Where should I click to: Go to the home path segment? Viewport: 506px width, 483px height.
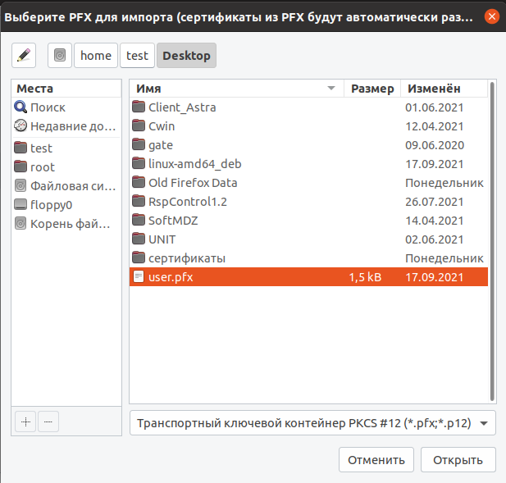(x=96, y=56)
